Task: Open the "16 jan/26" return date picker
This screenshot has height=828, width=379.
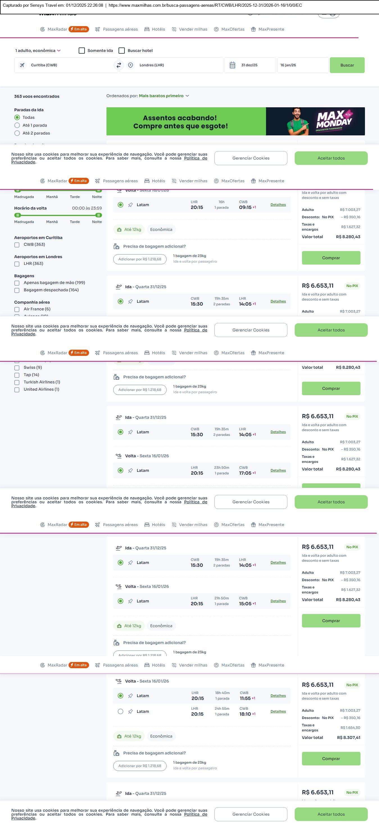Action: 302,65
